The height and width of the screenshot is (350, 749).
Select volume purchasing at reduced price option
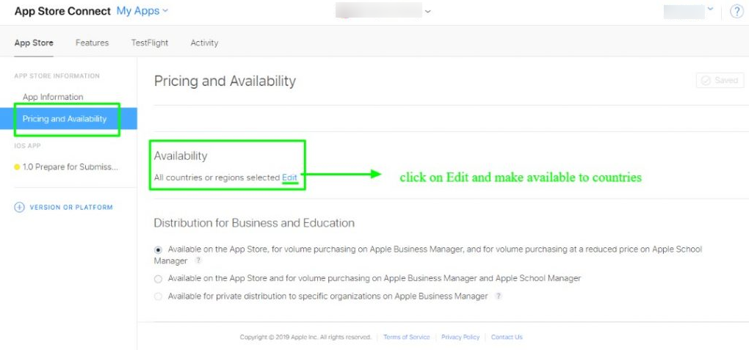(158, 249)
